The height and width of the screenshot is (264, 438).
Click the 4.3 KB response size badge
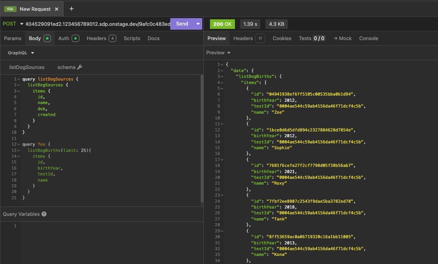pyautogui.click(x=277, y=24)
